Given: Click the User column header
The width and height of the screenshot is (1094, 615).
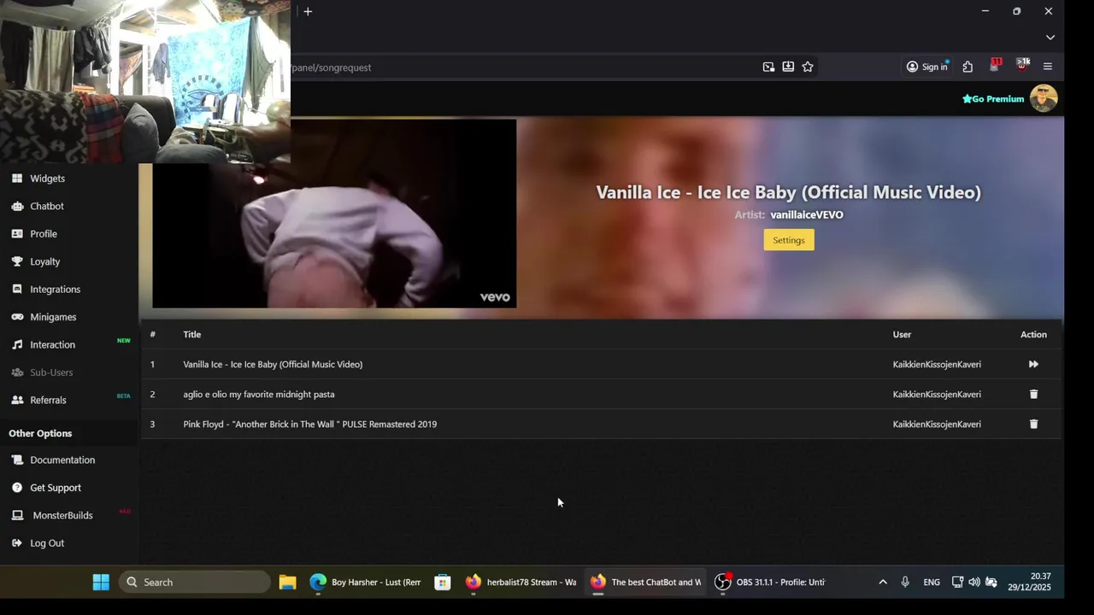Looking at the screenshot, I should pyautogui.click(x=902, y=335).
